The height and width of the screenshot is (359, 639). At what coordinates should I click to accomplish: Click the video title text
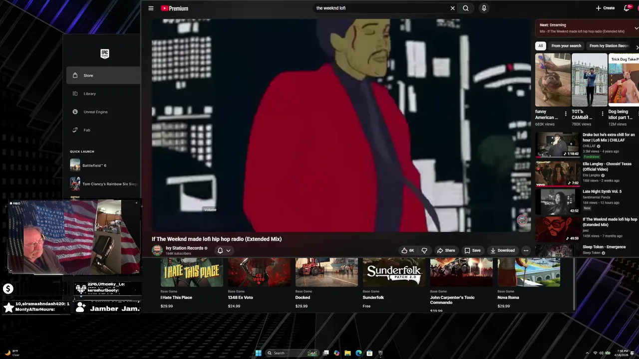pos(217,239)
